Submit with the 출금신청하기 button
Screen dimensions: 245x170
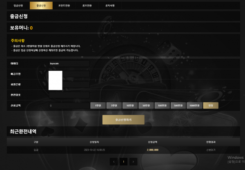(123, 120)
